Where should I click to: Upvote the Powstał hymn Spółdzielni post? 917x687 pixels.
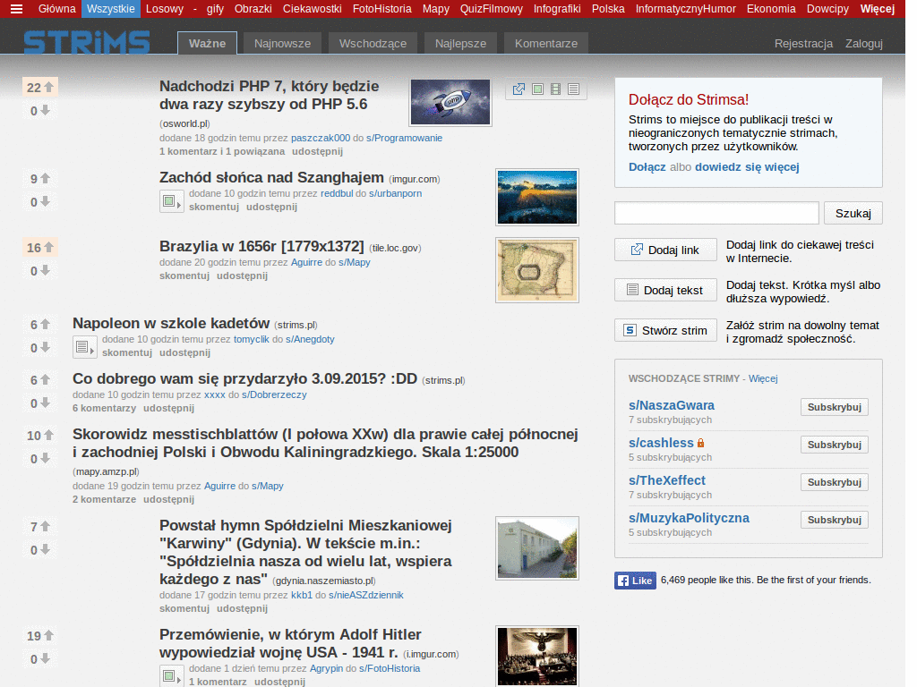[45, 526]
